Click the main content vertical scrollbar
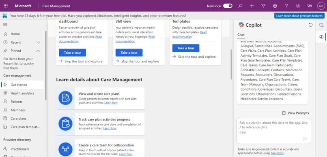 [231, 64]
